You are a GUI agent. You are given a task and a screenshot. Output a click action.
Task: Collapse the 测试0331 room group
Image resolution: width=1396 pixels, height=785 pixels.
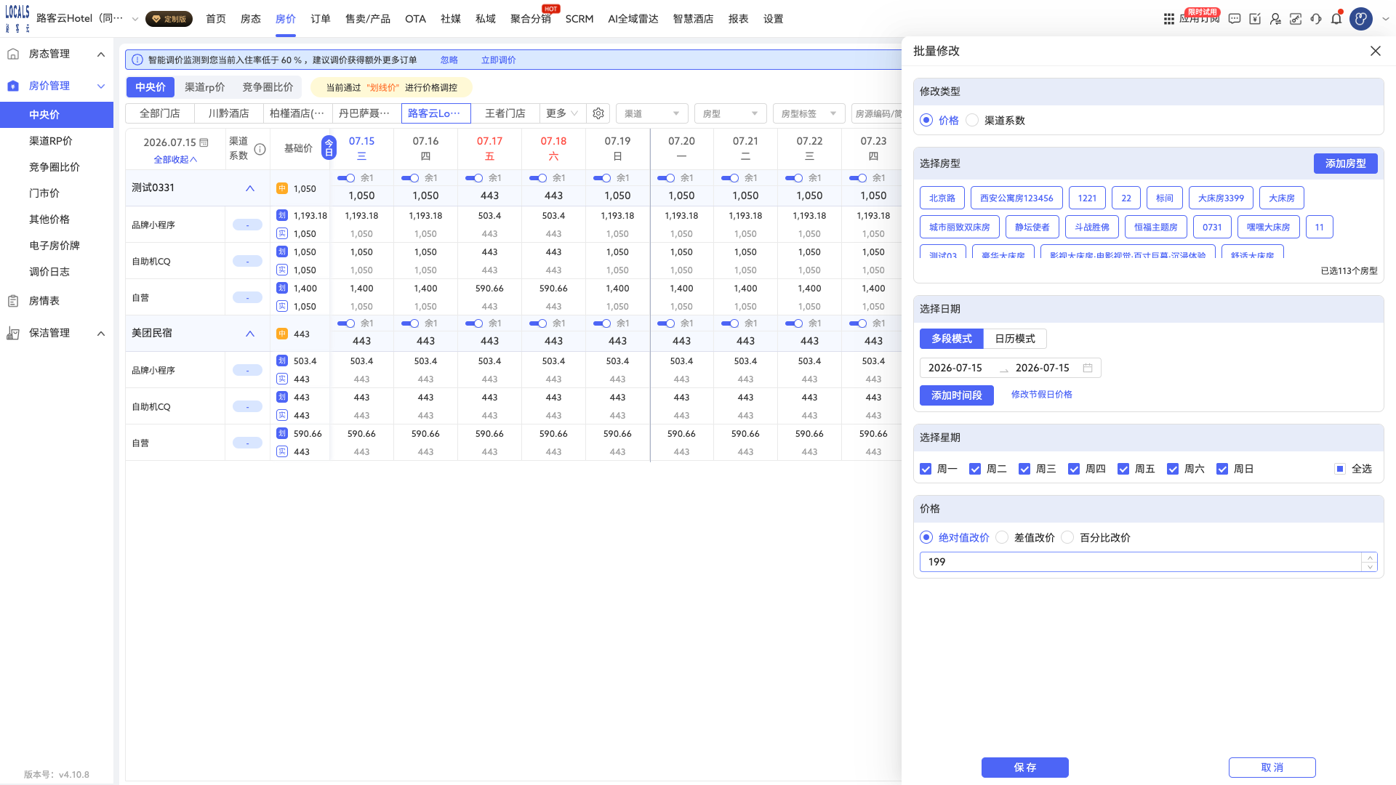[249, 188]
